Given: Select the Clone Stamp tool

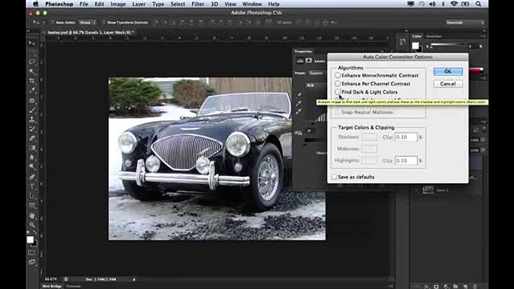Looking at the screenshot, I should tap(32, 119).
